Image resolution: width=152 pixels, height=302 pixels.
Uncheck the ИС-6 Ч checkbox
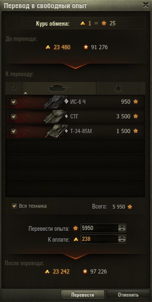pyautogui.click(x=14, y=102)
